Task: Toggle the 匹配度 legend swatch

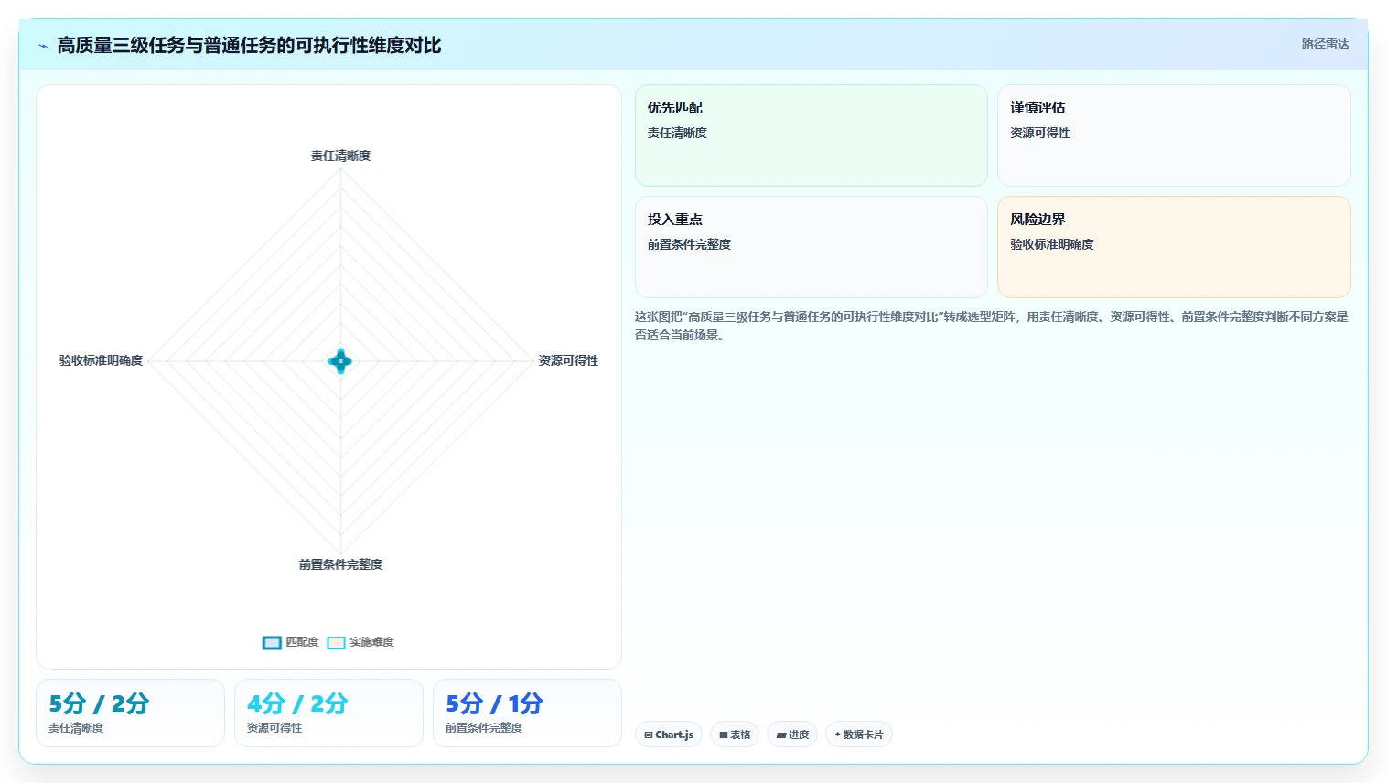Action: (272, 643)
